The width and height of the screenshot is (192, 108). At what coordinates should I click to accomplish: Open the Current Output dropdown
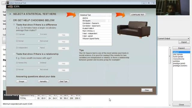[173, 38]
